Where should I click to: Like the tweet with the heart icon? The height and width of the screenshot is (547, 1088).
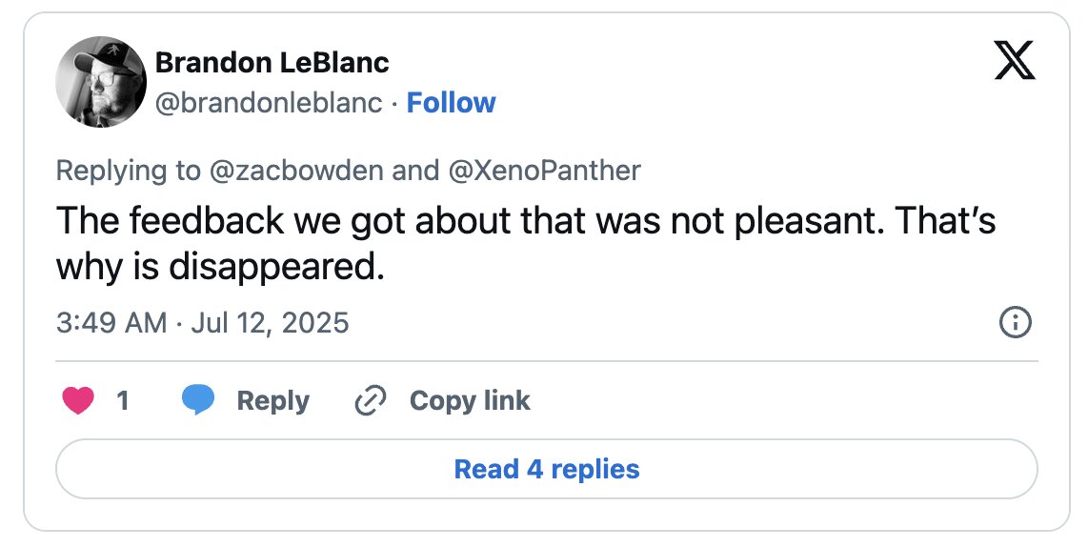(x=78, y=400)
